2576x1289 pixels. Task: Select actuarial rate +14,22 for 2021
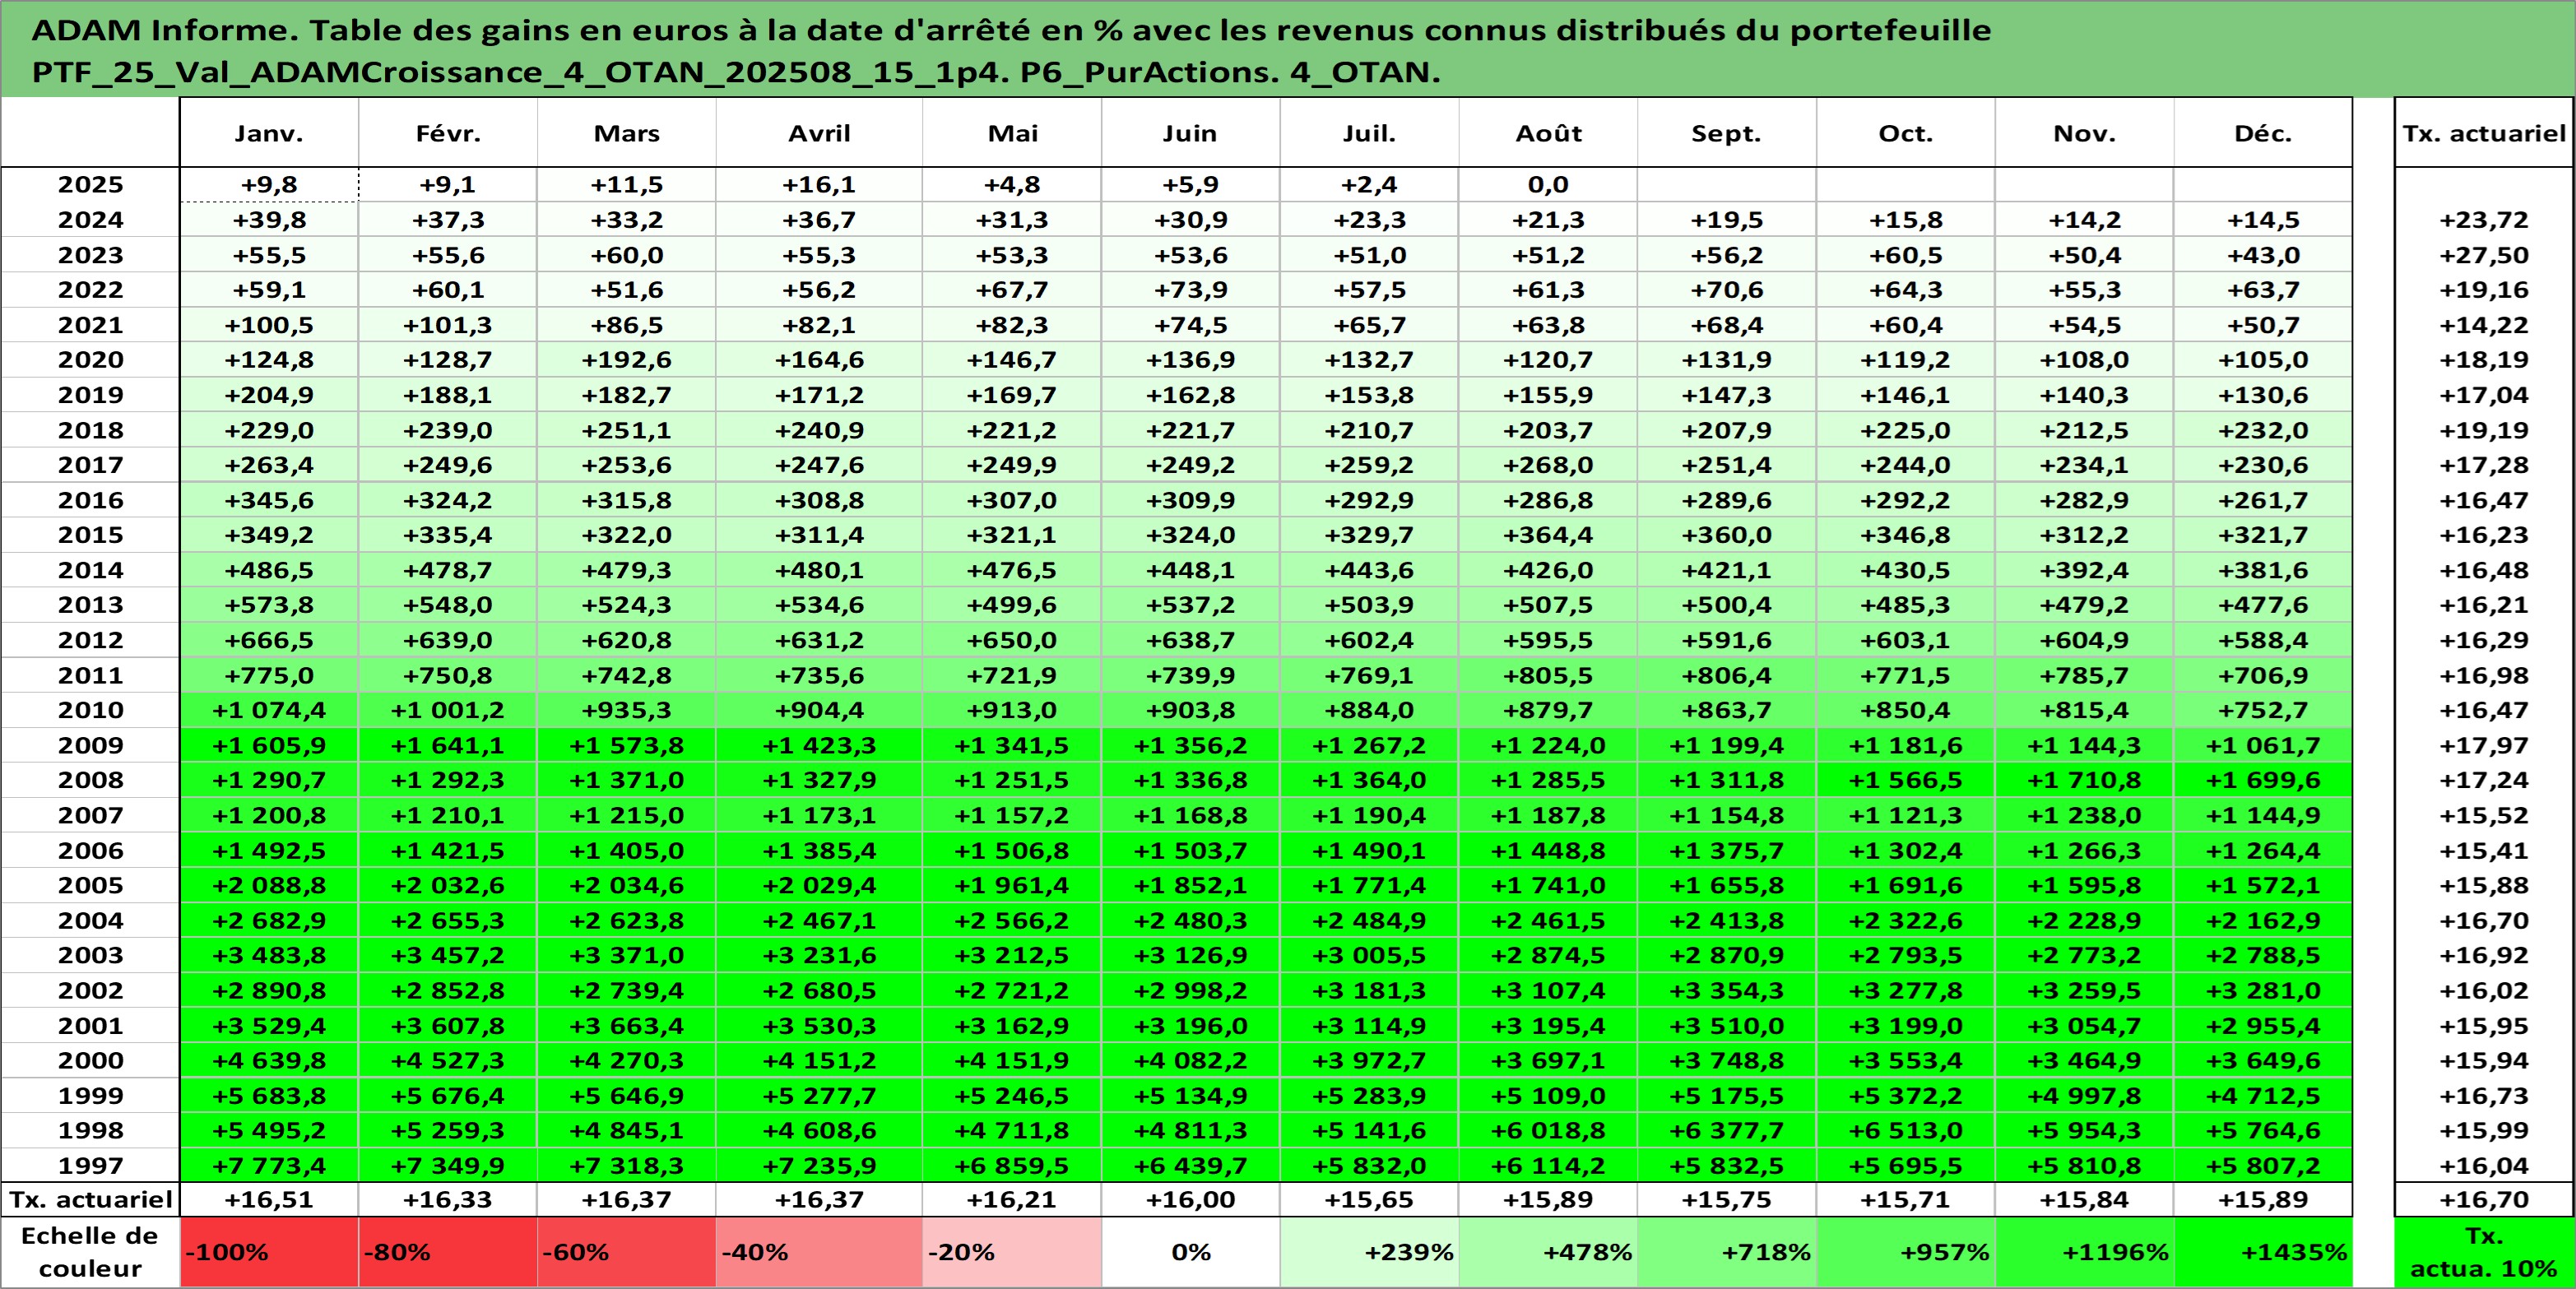[x=2484, y=325]
